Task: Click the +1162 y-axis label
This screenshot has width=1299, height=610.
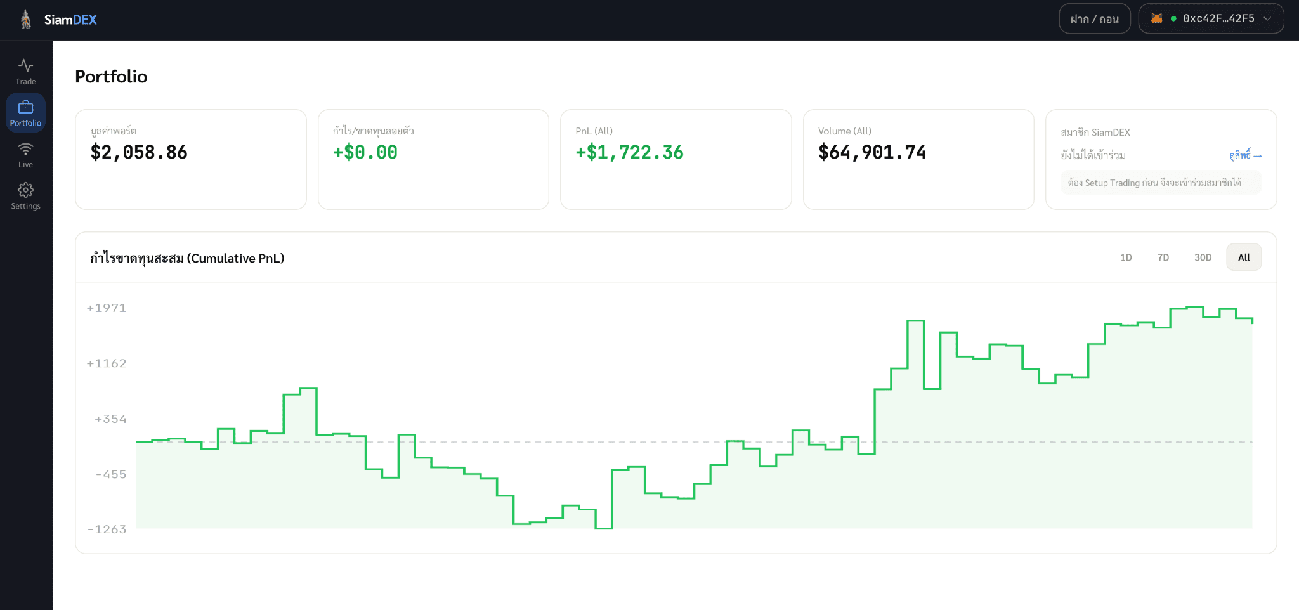Action: click(x=107, y=363)
